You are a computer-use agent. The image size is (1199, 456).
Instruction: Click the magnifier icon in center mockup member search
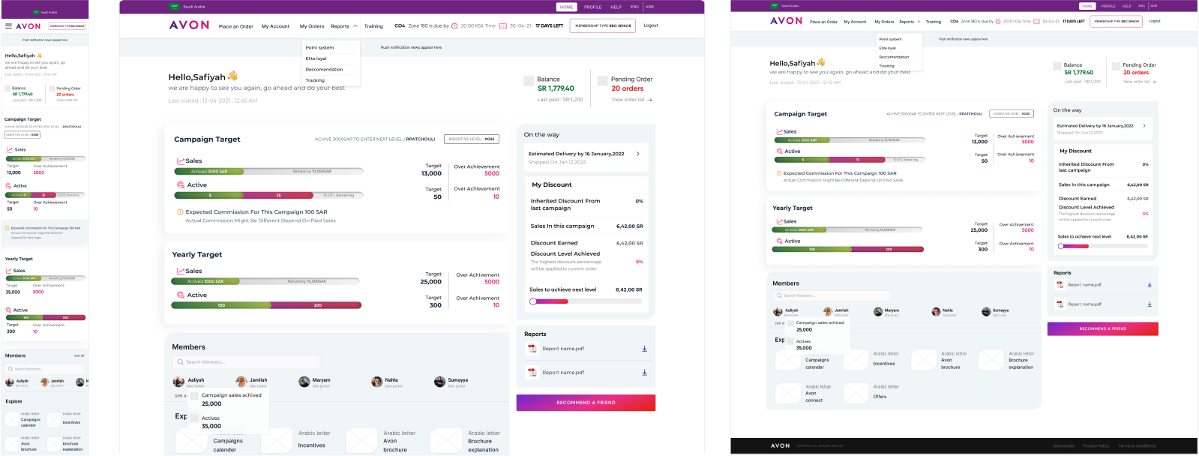[181, 361]
